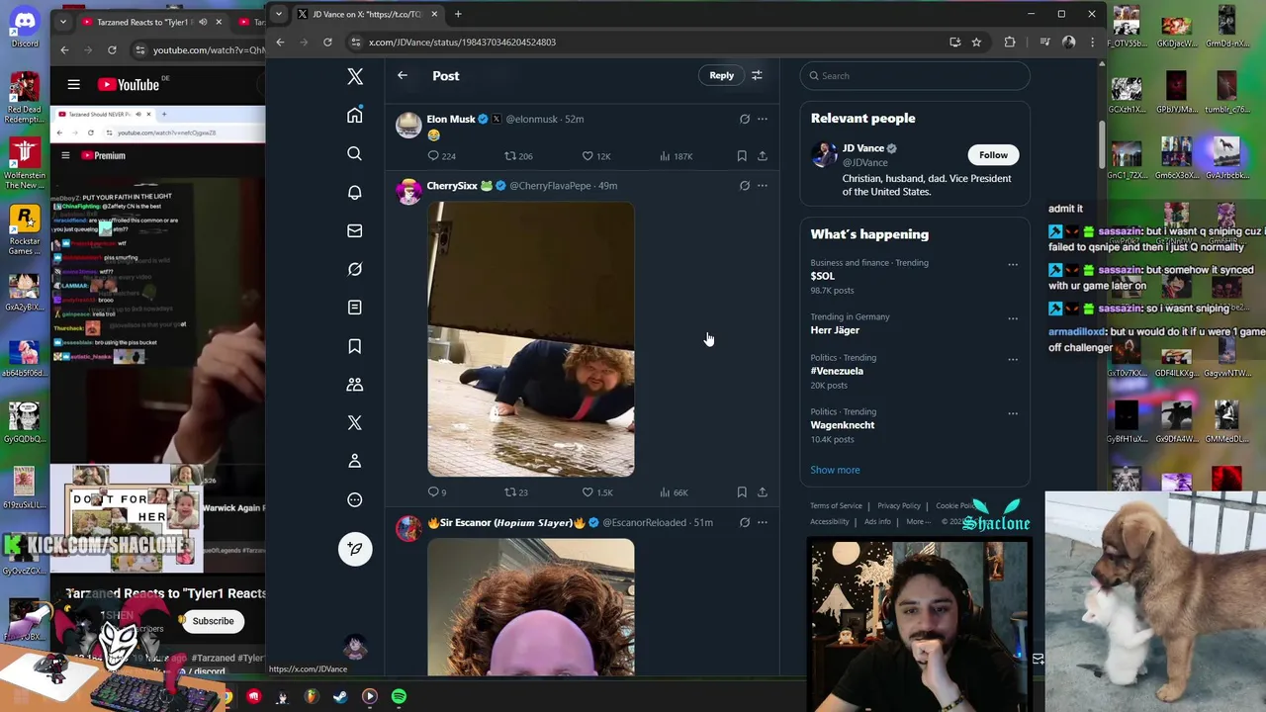Switch to Tarzaned Reacts YouTube tab
1266x712 pixels.
coord(152,22)
